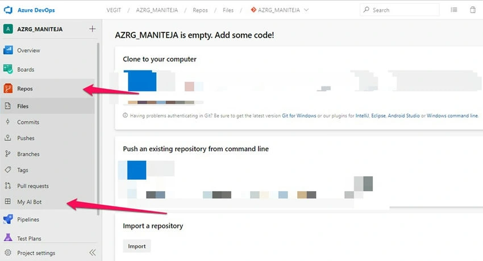Expand the AZRG_MANITEJA repository dropdown
483x261 pixels.
pyautogui.click(x=306, y=10)
